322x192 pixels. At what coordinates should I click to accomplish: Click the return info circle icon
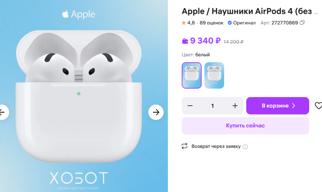click(x=245, y=147)
